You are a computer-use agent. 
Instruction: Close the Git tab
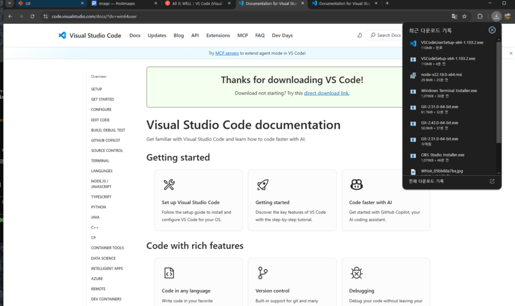(82, 3)
